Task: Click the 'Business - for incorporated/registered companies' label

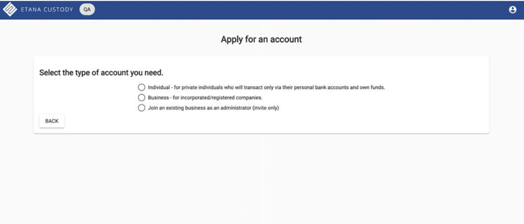Action: point(205,98)
